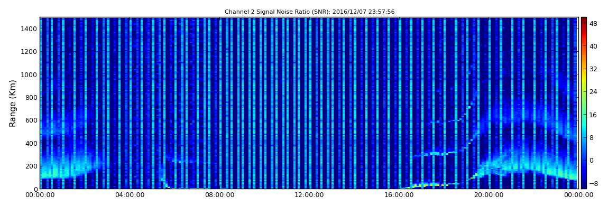Click the colorbar value 48
Viewport: 608px width, 215px height.
(594, 23)
